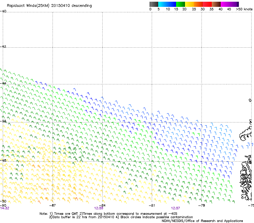Click the latitude label '-42'
Screen dimensions: 254x223
[3, 46]
